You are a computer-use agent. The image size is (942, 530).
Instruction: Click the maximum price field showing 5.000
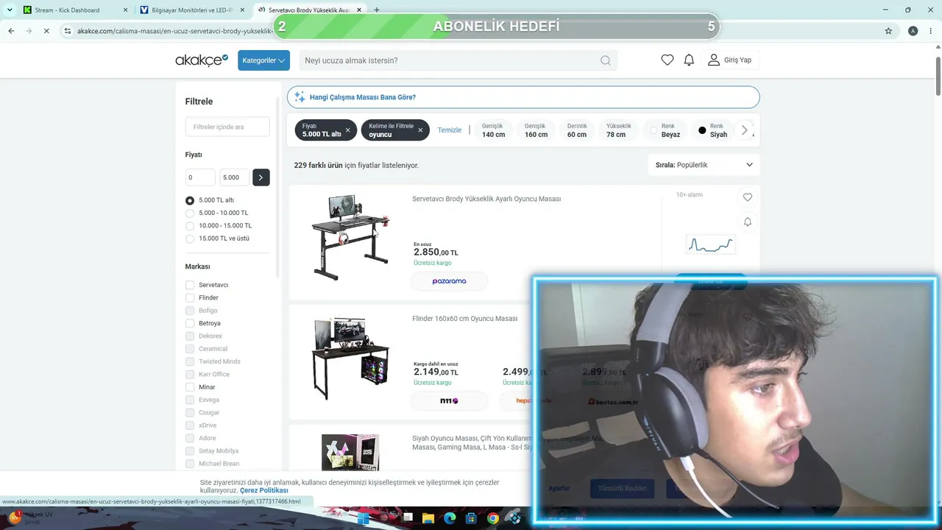[235, 177]
